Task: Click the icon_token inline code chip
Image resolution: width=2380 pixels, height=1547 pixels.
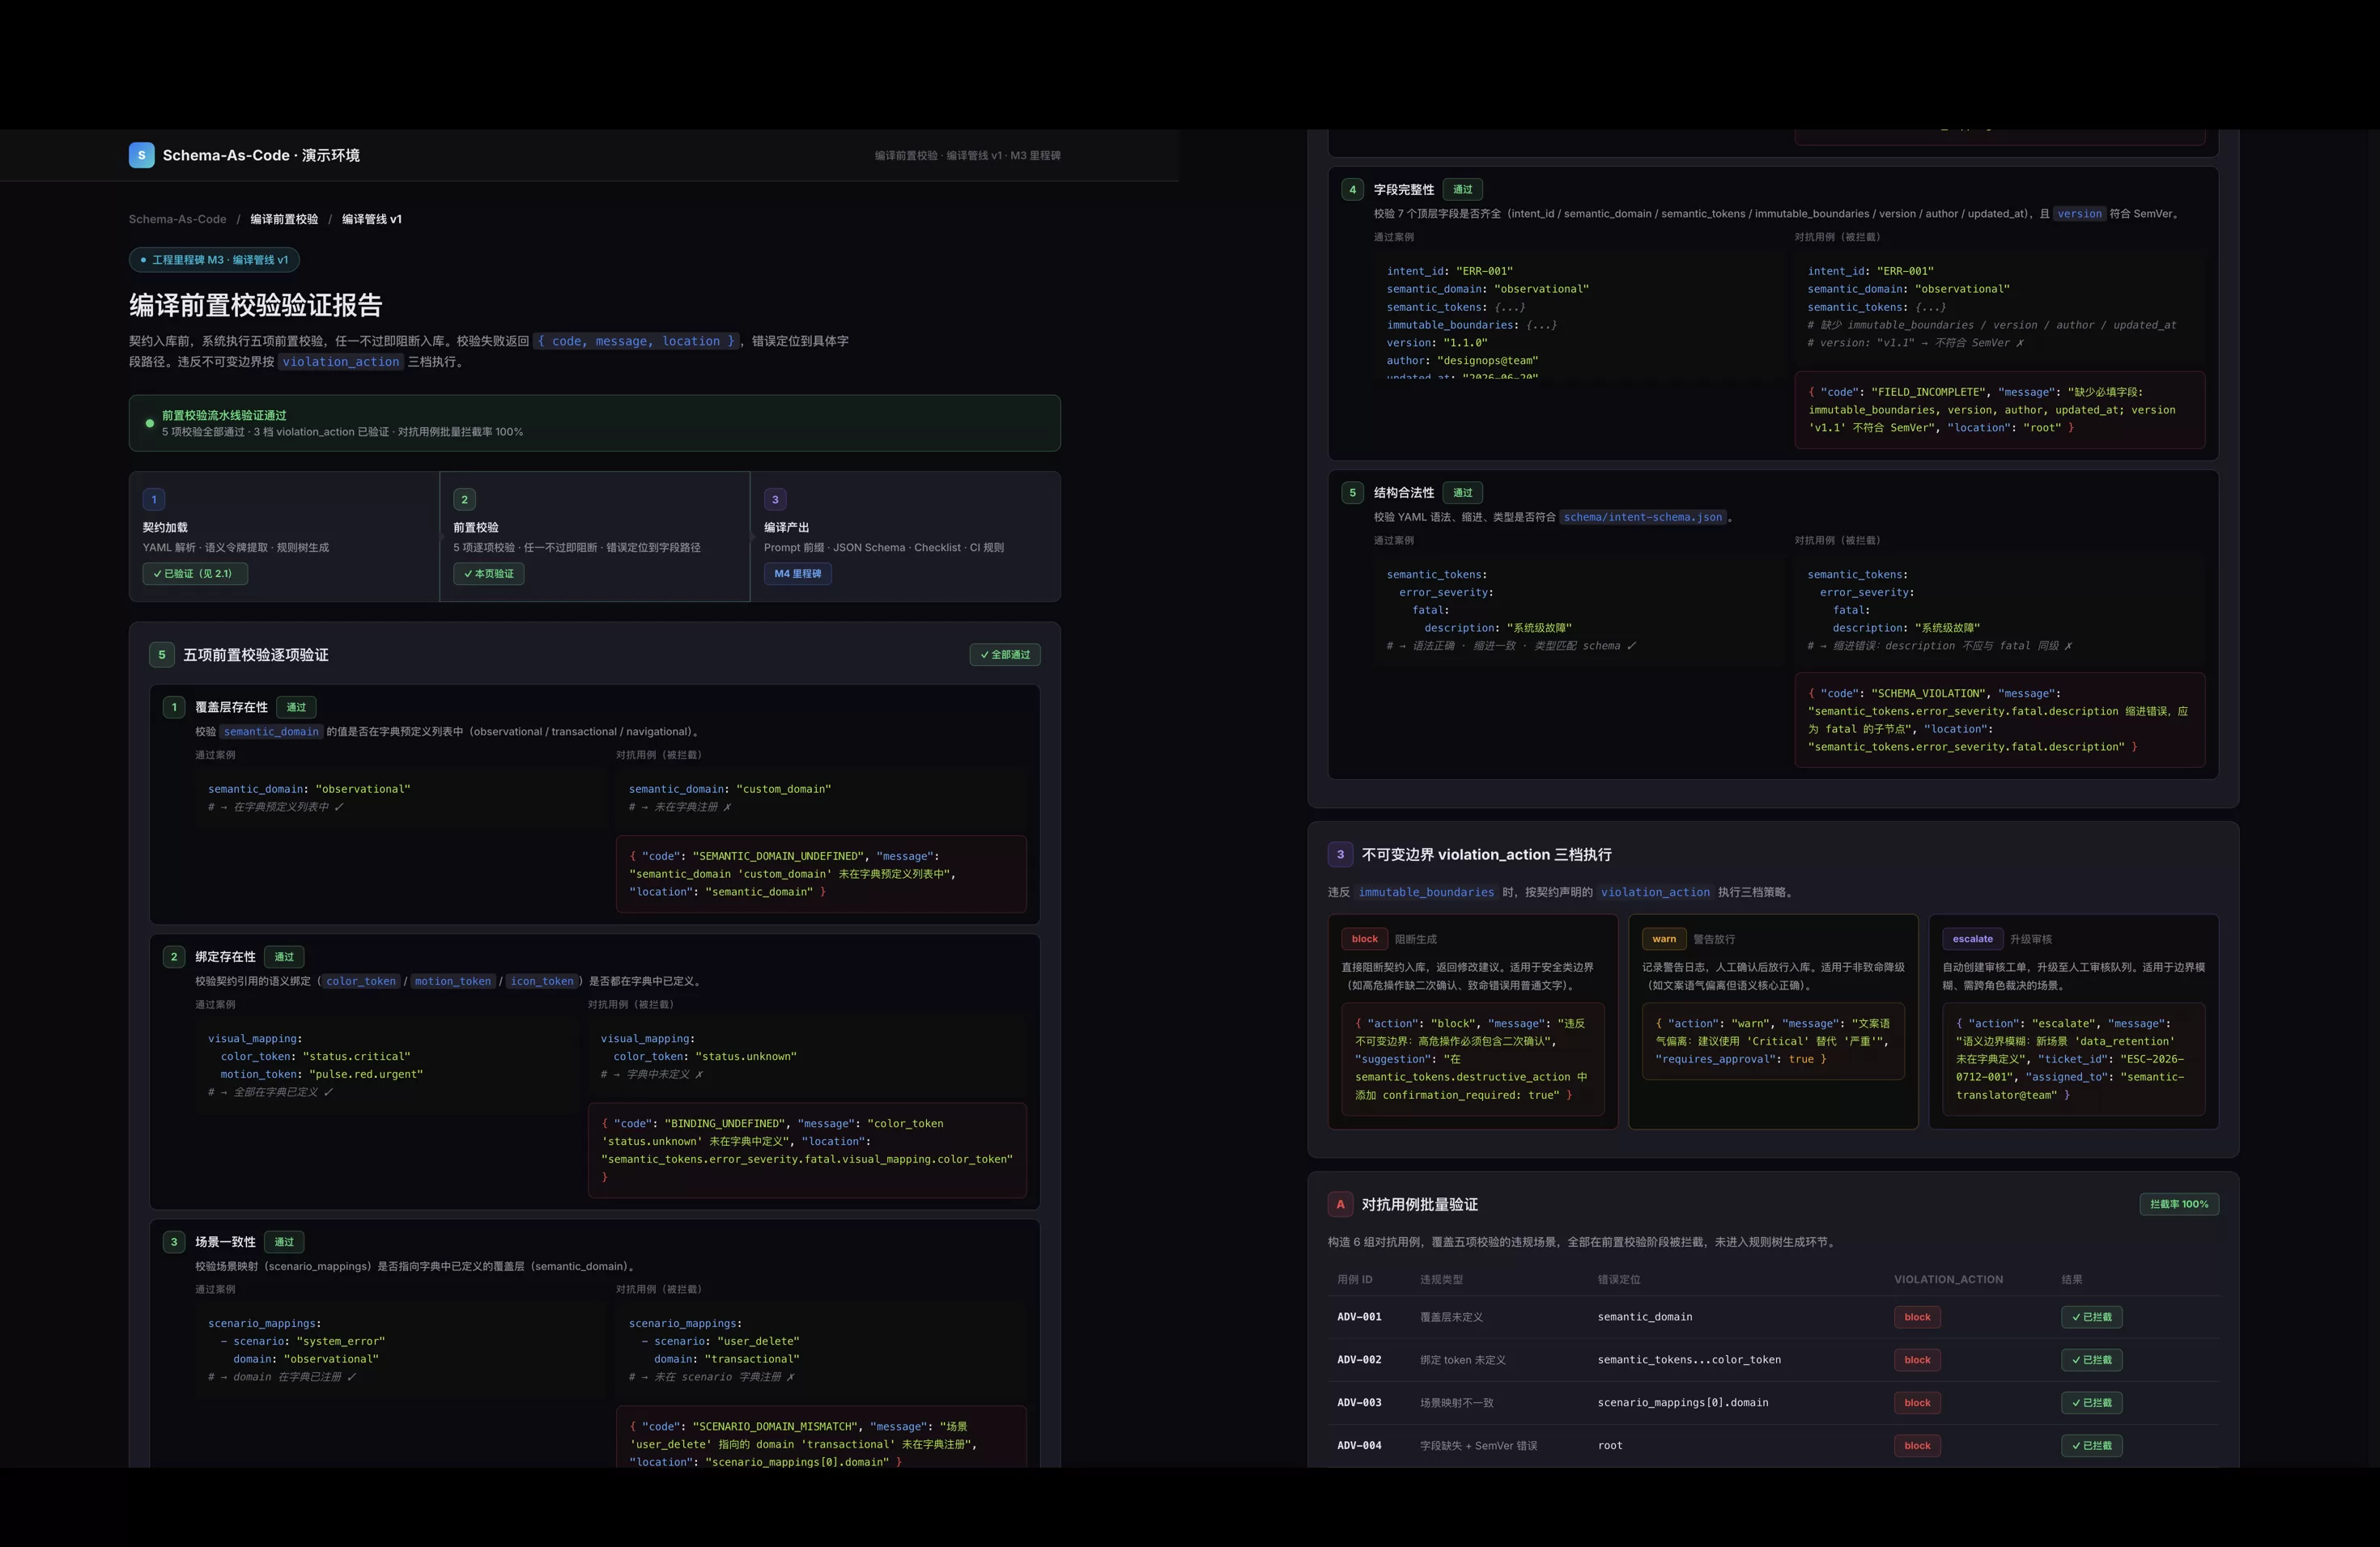Action: click(x=542, y=981)
